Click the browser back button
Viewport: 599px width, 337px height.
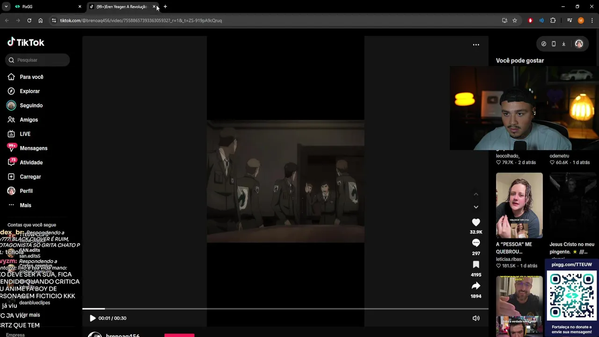coord(7,21)
